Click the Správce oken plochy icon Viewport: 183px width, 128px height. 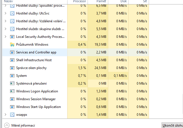tap(12, 68)
